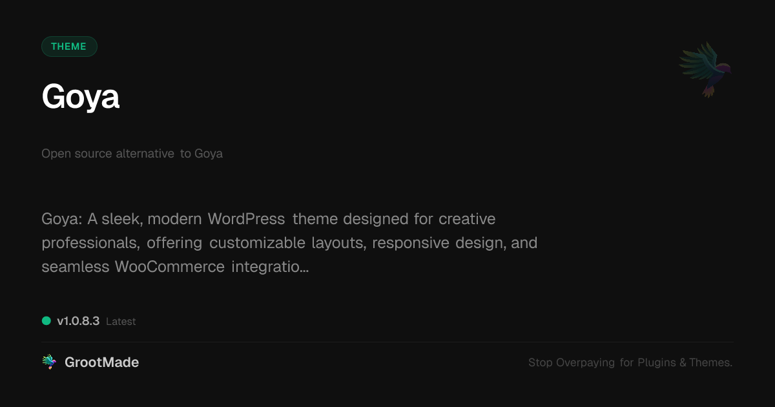Click the large hummingbird logo at top right
775x407 pixels.
[705, 70]
